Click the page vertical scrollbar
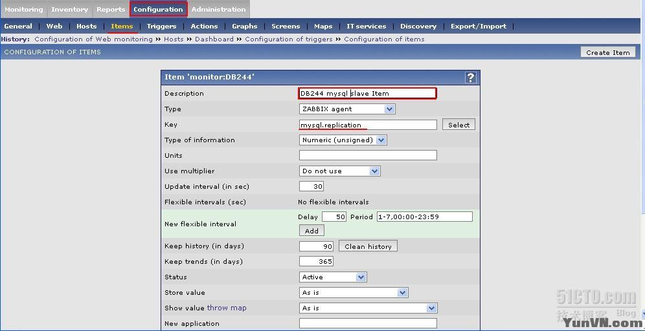645x331 pixels. pyautogui.click(x=642, y=164)
